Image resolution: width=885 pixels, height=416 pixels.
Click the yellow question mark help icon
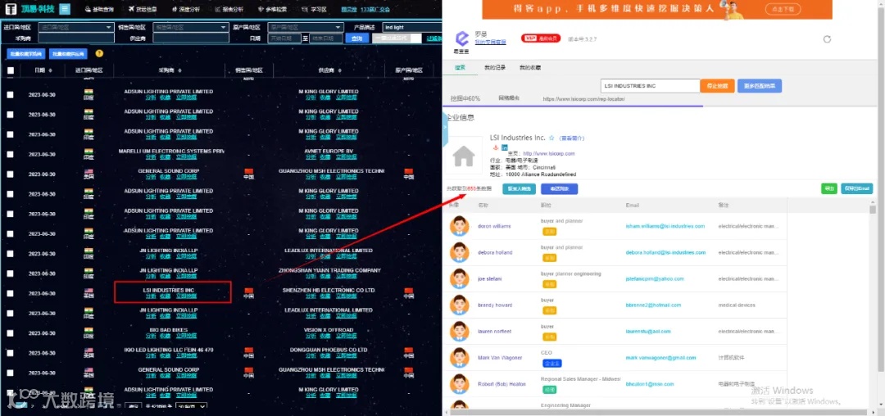(99, 53)
